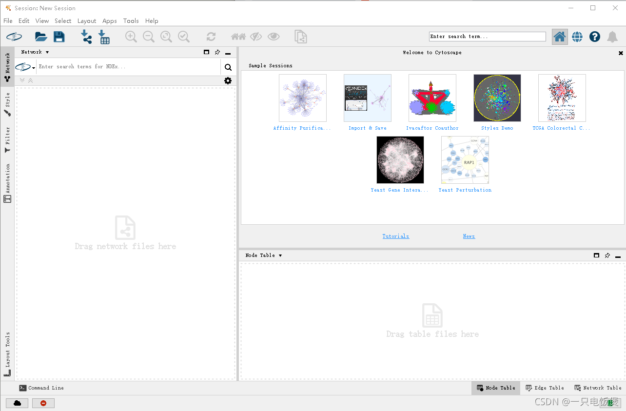Switch to the Filter side tab
626x411 pixels.
(x=7, y=140)
